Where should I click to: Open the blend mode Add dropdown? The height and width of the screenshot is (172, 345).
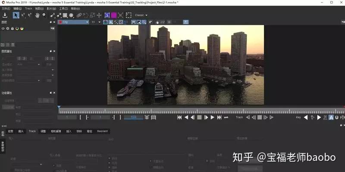(29, 64)
